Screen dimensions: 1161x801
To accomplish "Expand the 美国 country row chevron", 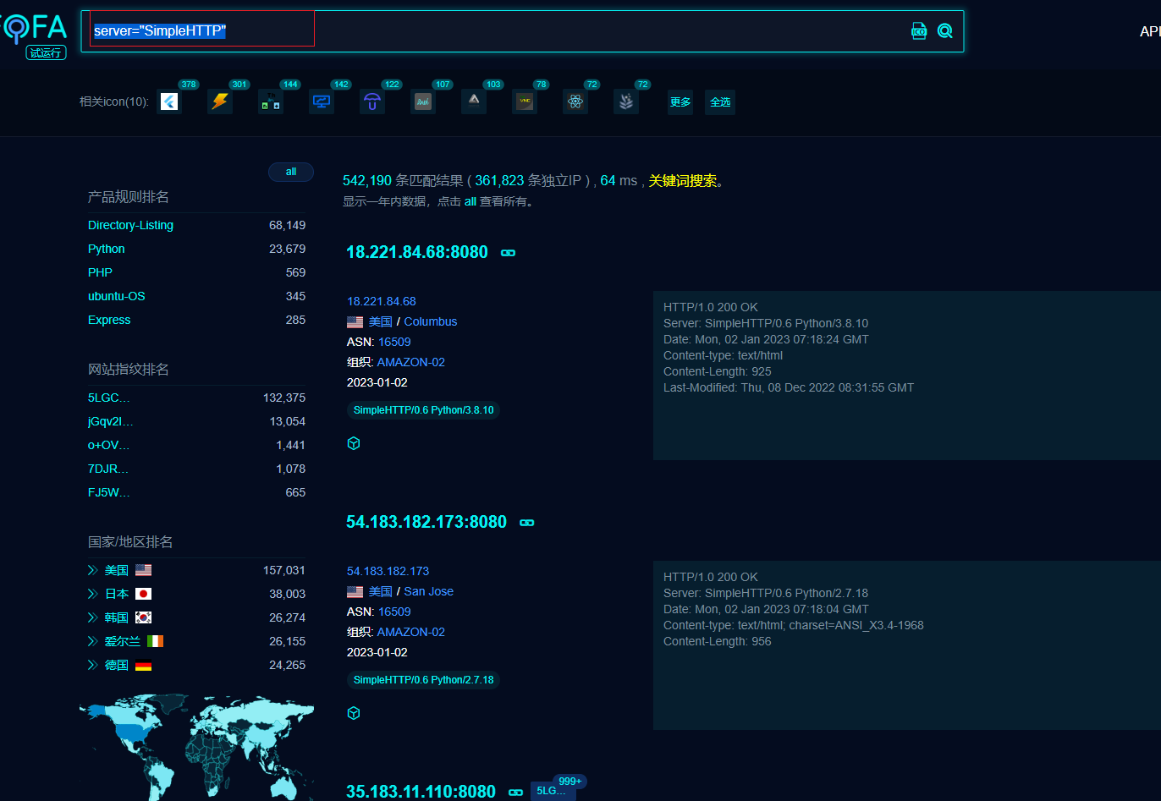I will [93, 570].
